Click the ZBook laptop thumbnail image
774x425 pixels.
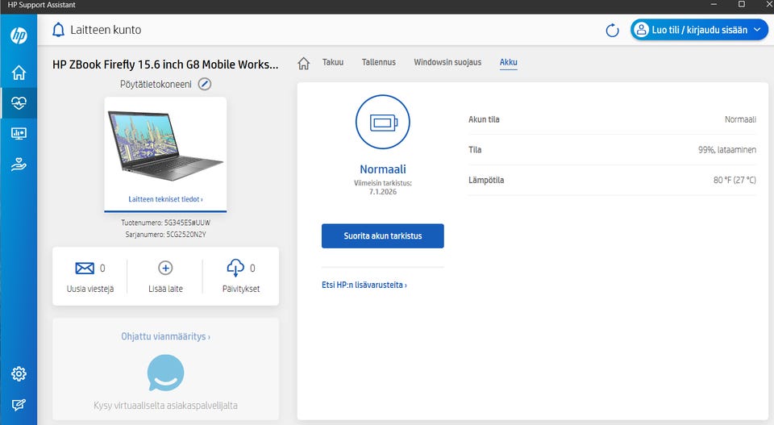[x=165, y=145]
